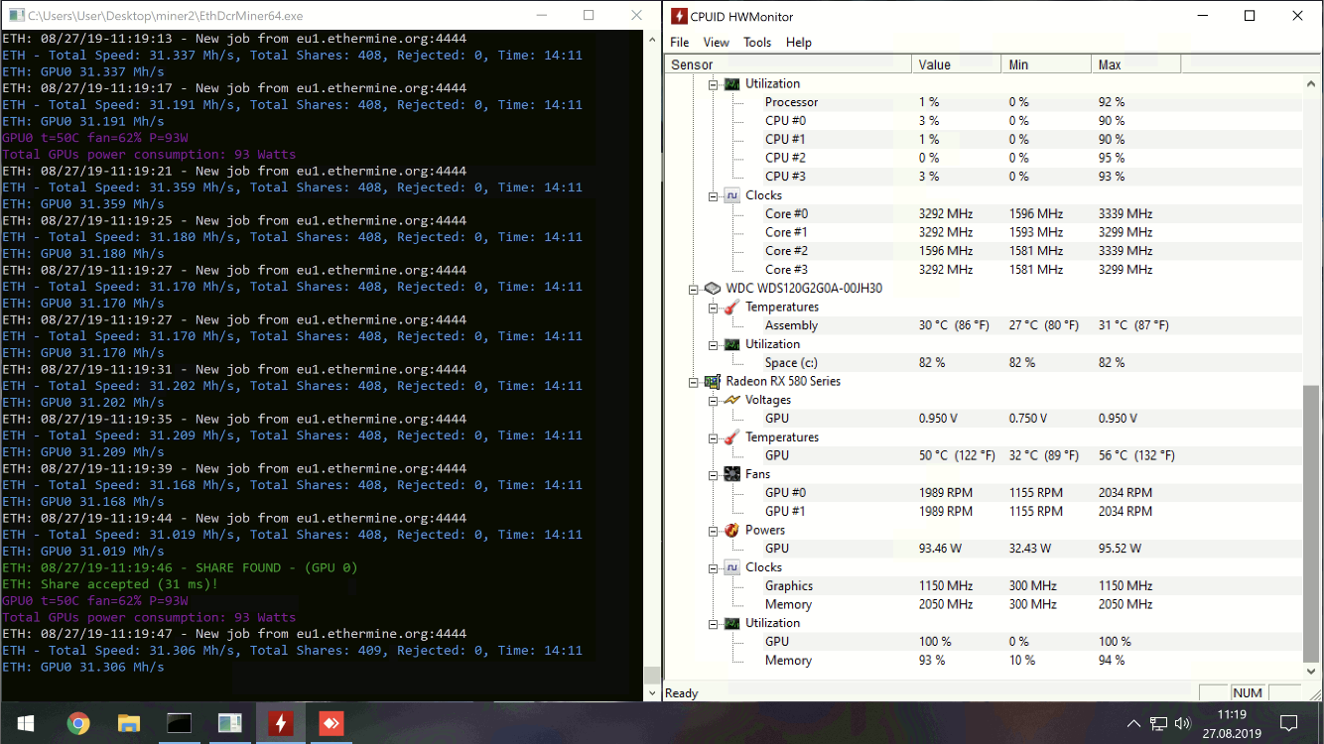This screenshot has height=744, width=1324.
Task: Click the graphics card icon beside Radeon RX 580
Action: (712, 382)
